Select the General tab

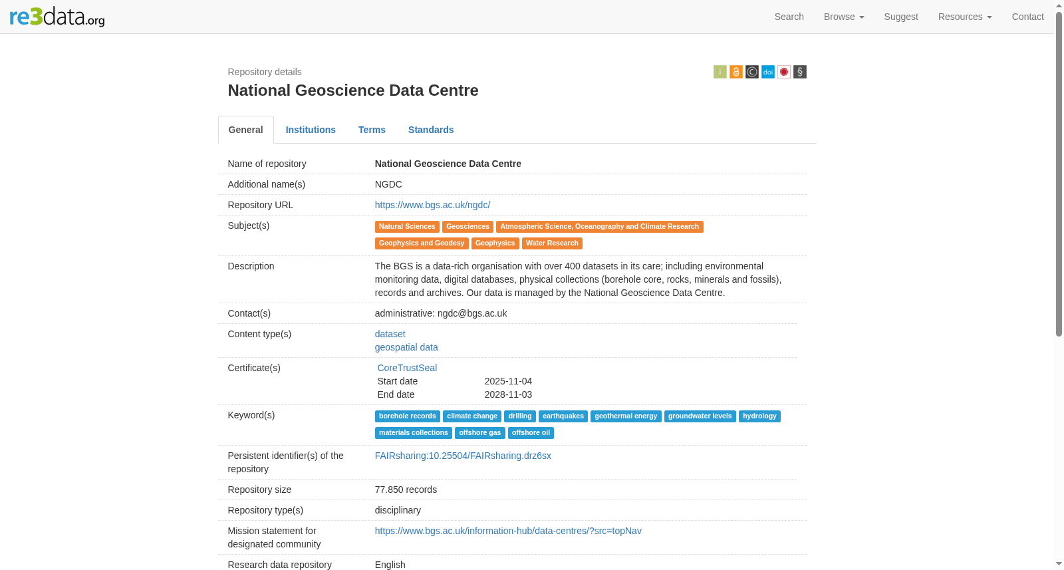point(246,130)
